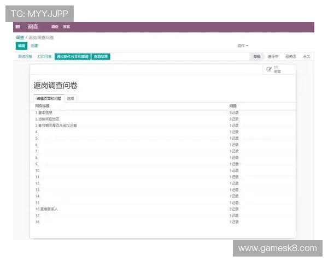Open the page row numbered 15
Image resolution: width=328 pixels, height=262 pixels.
pyautogui.click(x=163, y=203)
